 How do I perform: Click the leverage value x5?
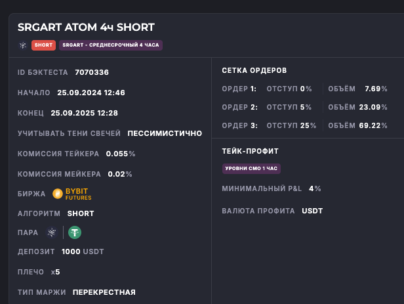55,272
